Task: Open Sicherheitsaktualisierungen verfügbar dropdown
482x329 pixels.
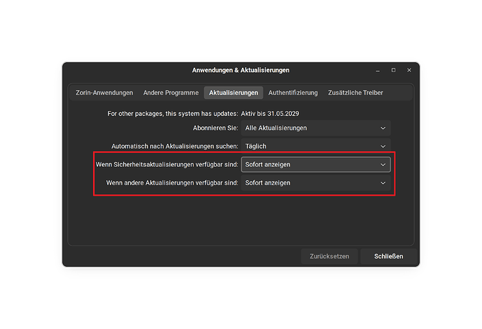Action: [316, 165]
